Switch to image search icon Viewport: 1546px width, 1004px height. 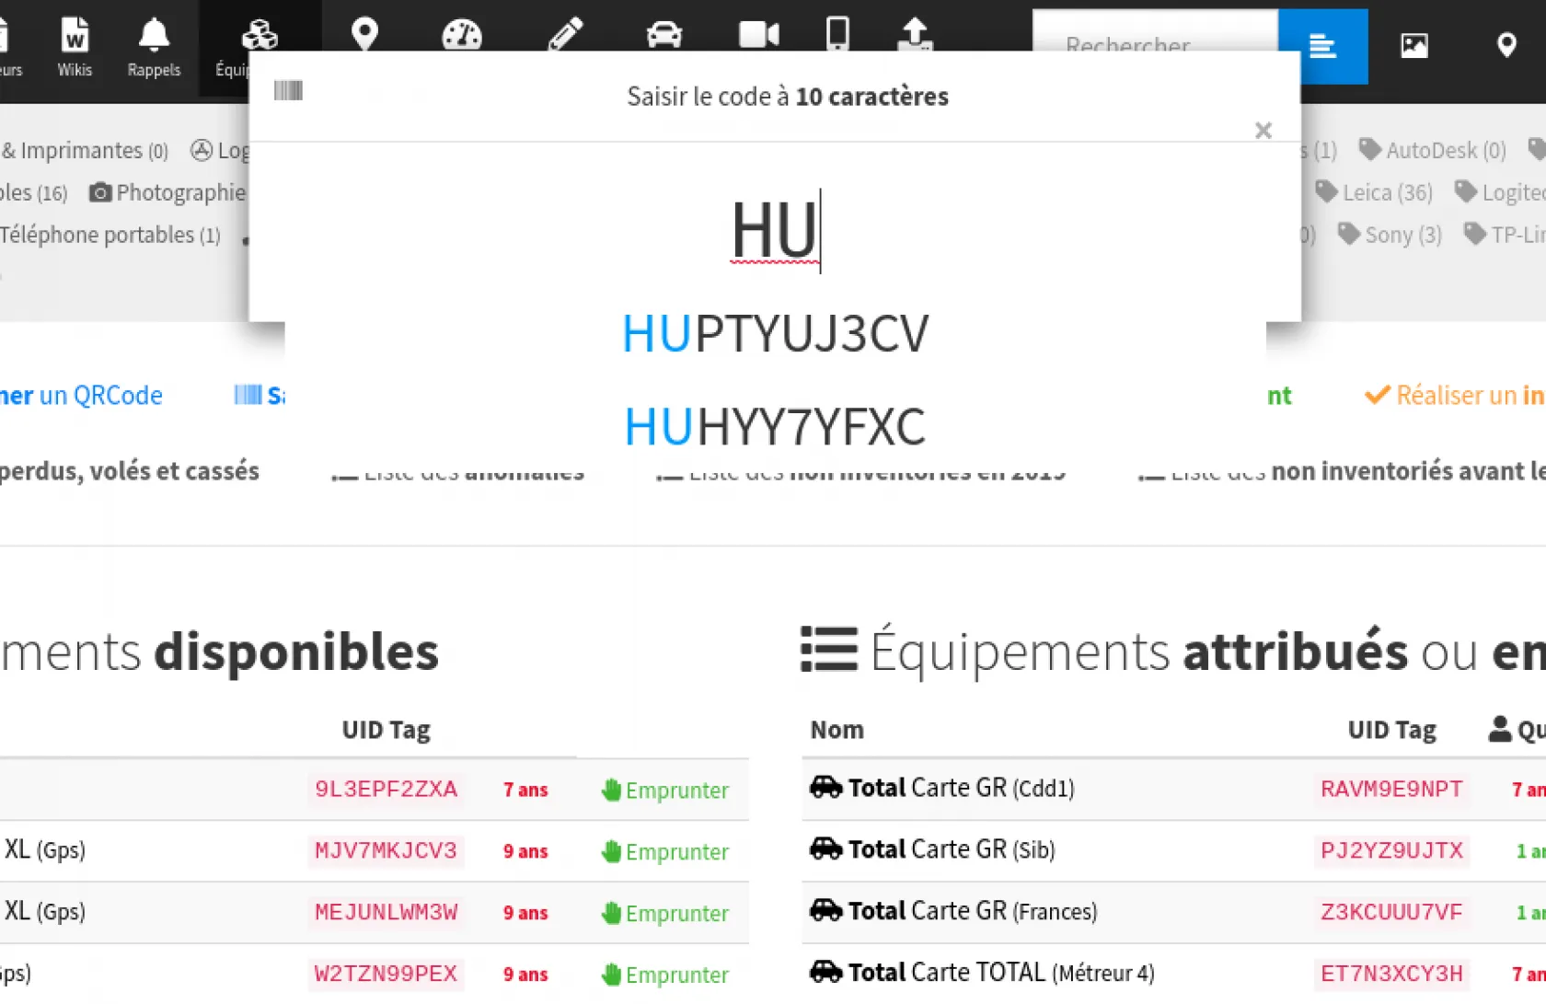pos(1413,46)
